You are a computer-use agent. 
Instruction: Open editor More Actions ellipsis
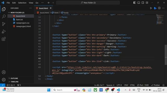tap(163, 8)
